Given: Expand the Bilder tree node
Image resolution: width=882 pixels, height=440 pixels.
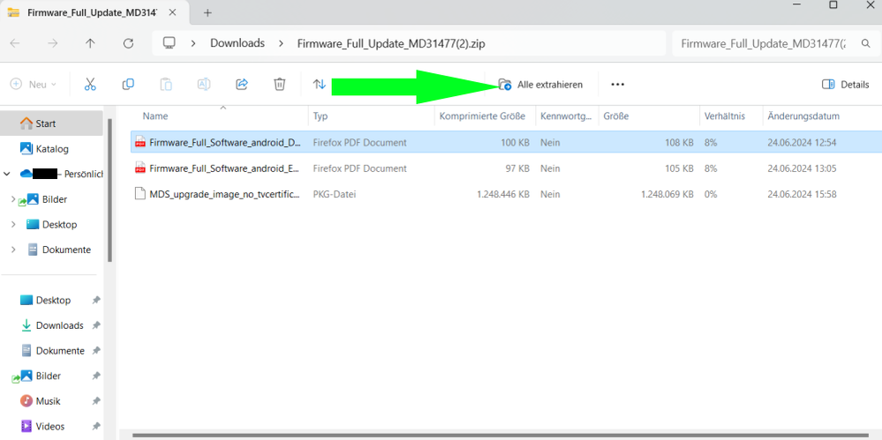Looking at the screenshot, I should click(x=13, y=200).
